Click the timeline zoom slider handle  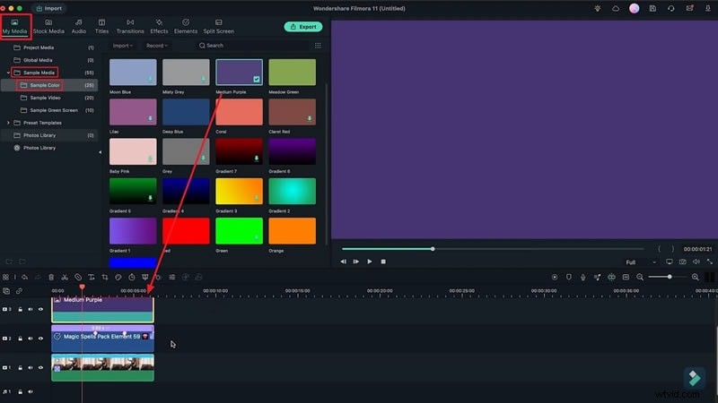(670, 277)
